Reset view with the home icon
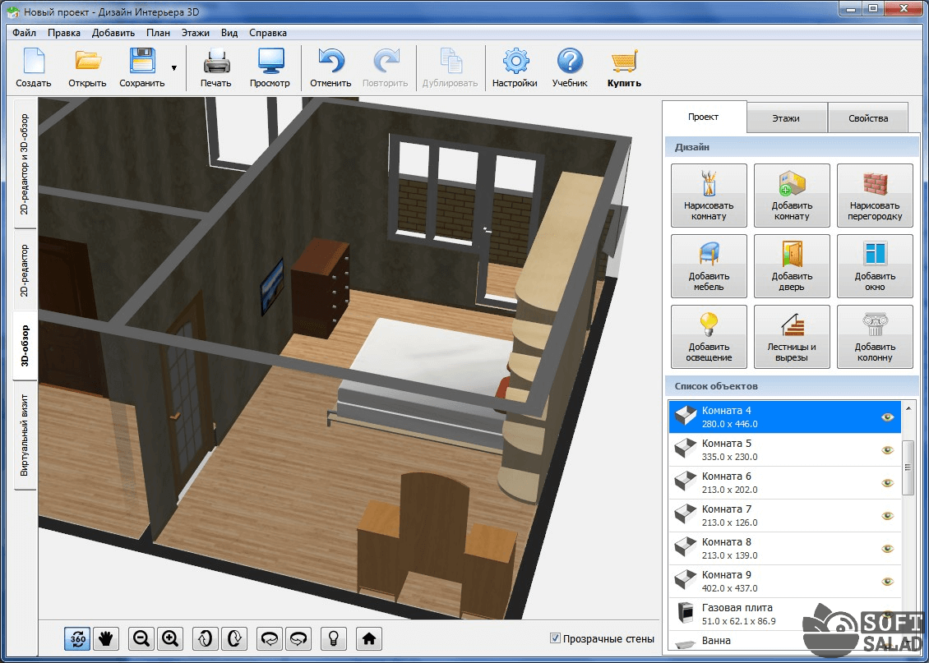The width and height of the screenshot is (929, 663). tap(369, 638)
